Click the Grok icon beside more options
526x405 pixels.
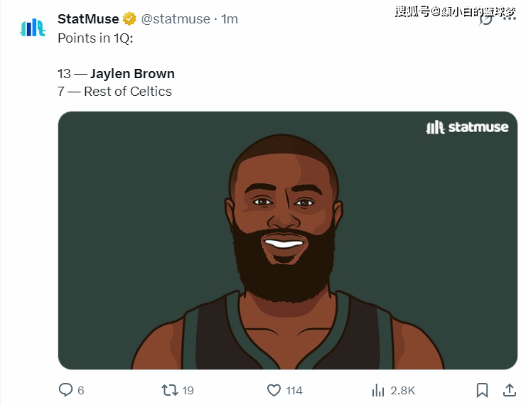click(485, 18)
